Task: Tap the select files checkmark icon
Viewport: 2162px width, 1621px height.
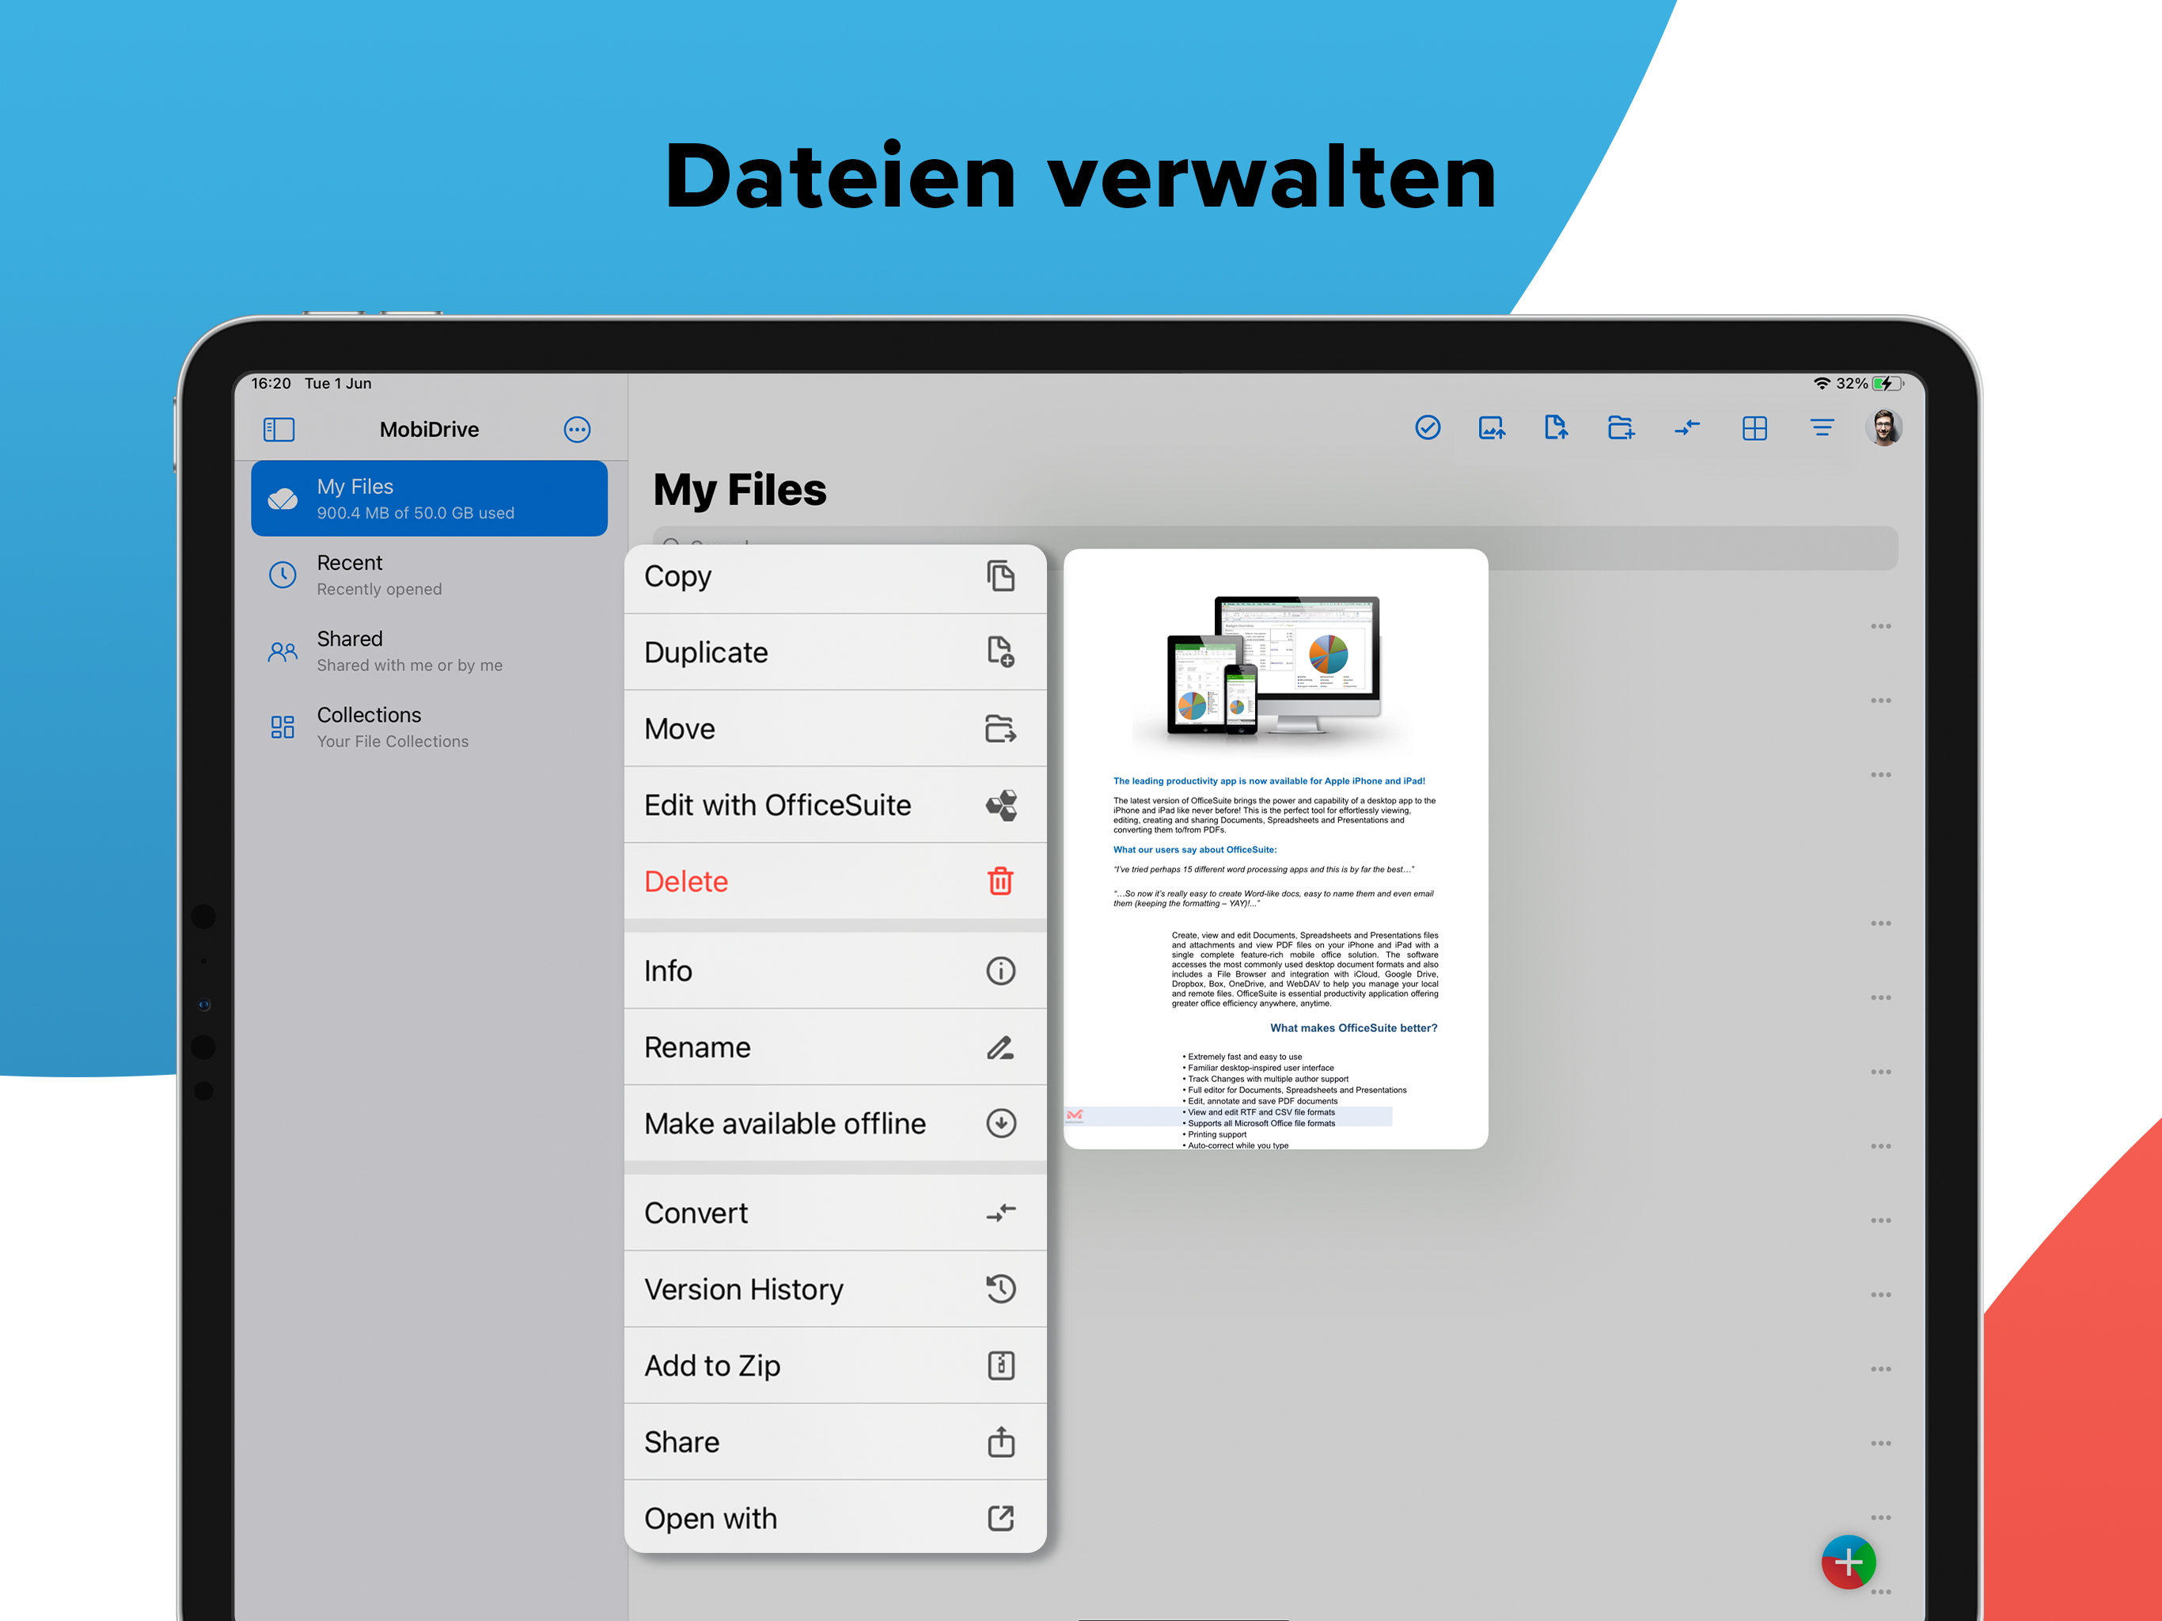Action: point(1427,427)
